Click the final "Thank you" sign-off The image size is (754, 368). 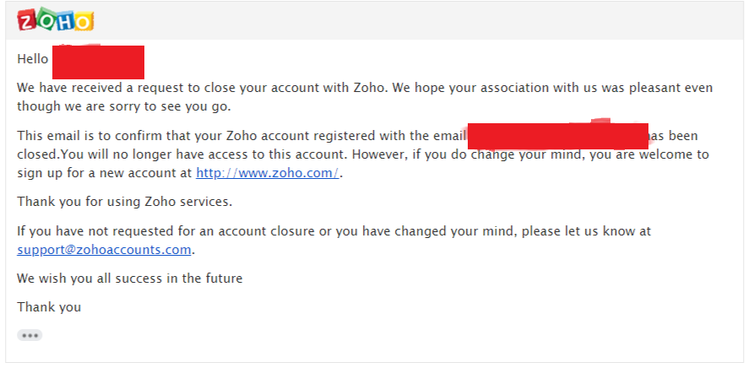[49, 306]
